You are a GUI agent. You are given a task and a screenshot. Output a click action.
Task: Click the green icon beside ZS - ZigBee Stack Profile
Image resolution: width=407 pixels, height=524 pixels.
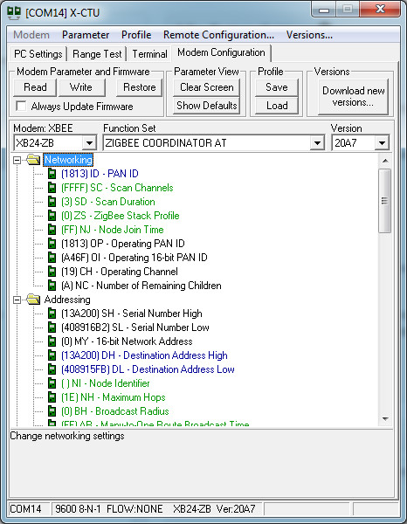coord(52,216)
